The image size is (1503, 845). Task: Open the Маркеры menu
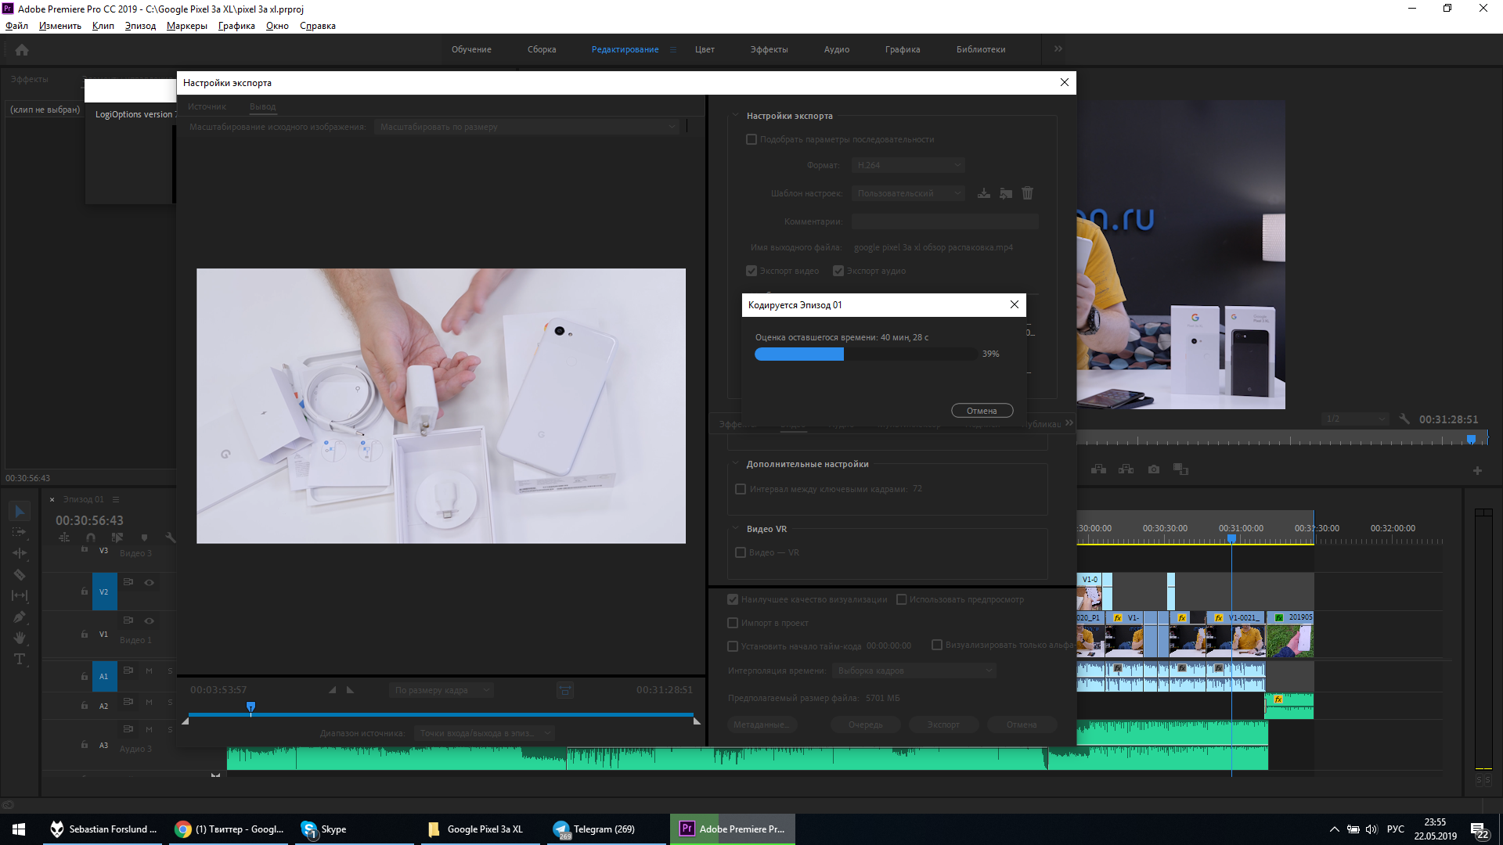187,26
